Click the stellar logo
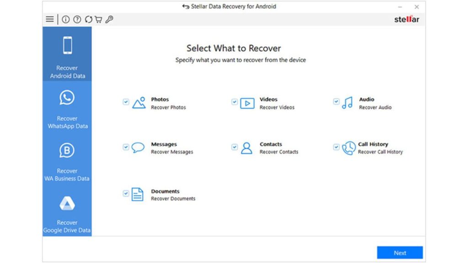Screen dimensions: 468x263 tap(406, 19)
